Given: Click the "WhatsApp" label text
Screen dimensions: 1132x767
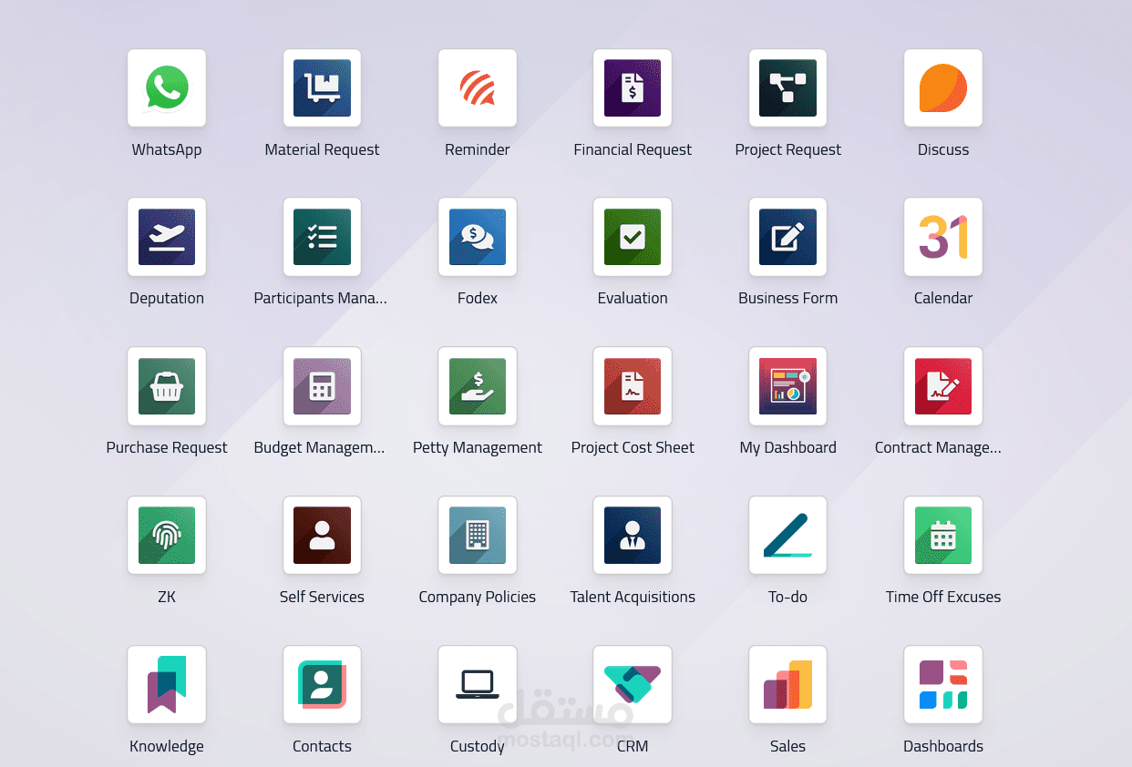Looking at the screenshot, I should point(167,149).
